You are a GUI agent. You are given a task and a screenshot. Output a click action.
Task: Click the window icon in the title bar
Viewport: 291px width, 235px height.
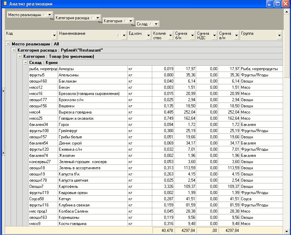coord(5,4)
